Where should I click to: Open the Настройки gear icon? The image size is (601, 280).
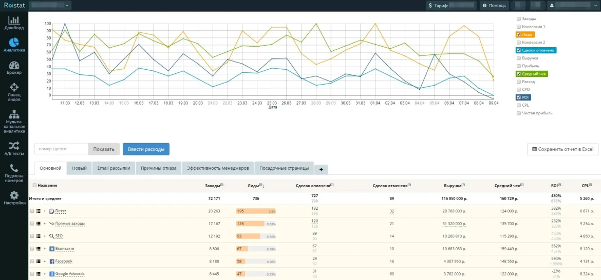[14, 195]
